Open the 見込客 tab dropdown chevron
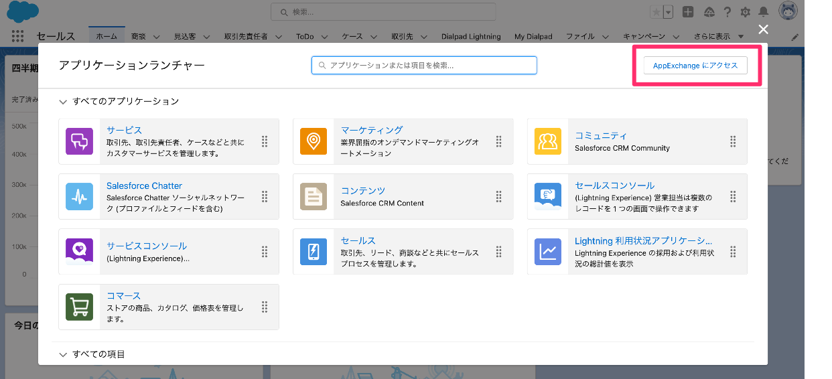 coord(207,37)
